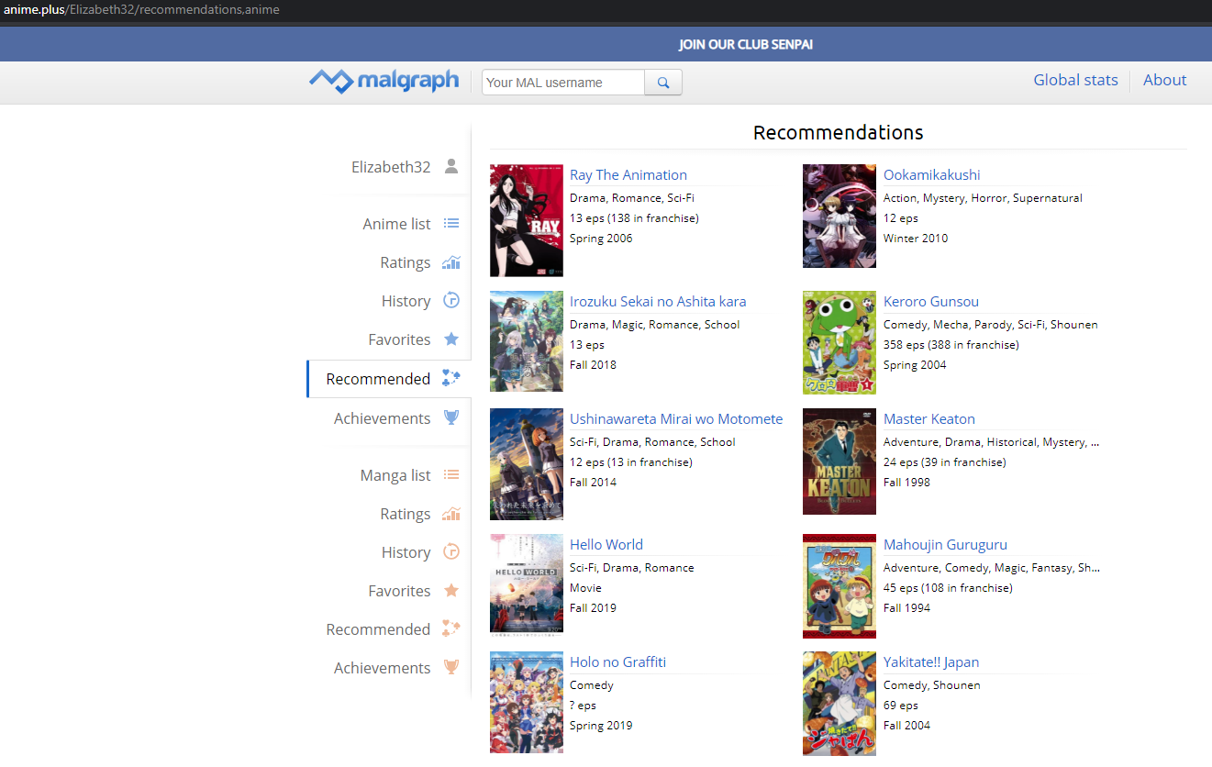Screen dimensions: 1212x767
Task: Click the orange Manga list icon
Action: 451,475
